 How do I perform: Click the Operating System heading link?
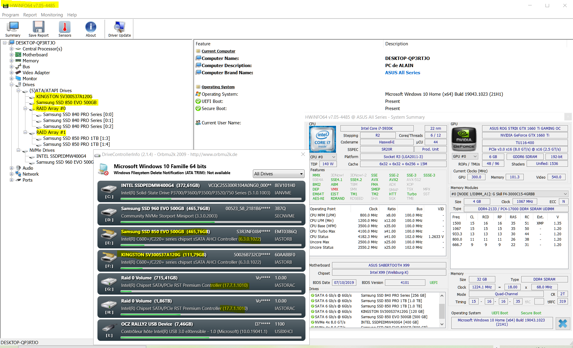[x=218, y=87]
